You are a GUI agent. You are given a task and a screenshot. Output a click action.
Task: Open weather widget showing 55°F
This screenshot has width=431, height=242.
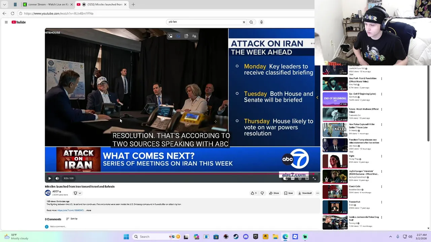(16, 237)
